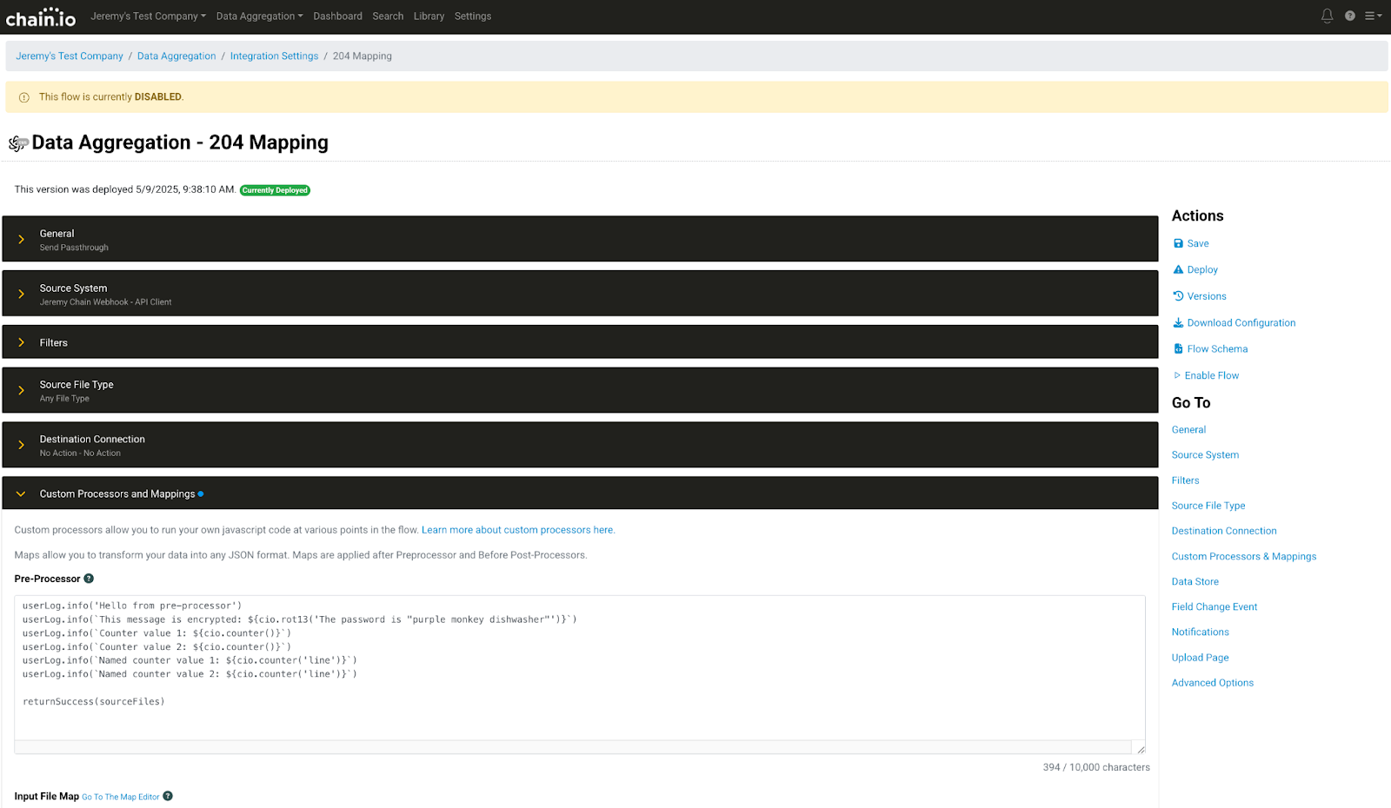Expand the General section chevron

coord(21,239)
